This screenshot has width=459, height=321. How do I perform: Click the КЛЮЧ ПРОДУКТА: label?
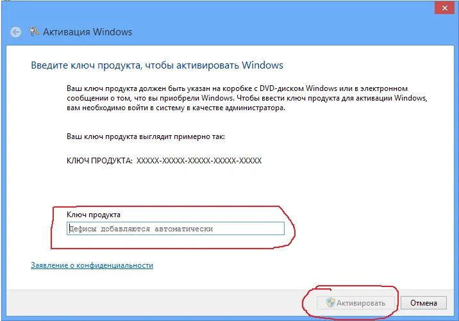pyautogui.click(x=99, y=161)
